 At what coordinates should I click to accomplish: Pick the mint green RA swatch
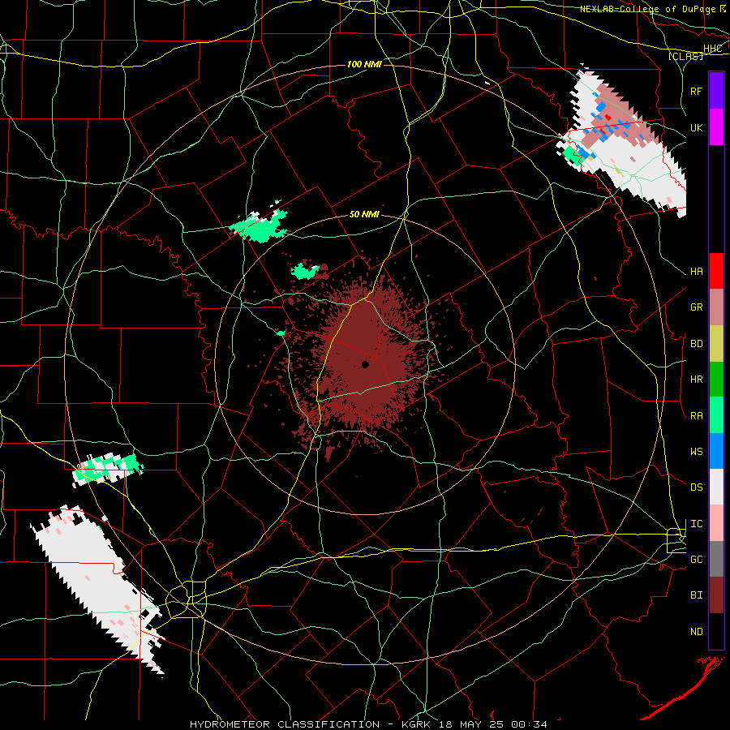pyautogui.click(x=716, y=415)
